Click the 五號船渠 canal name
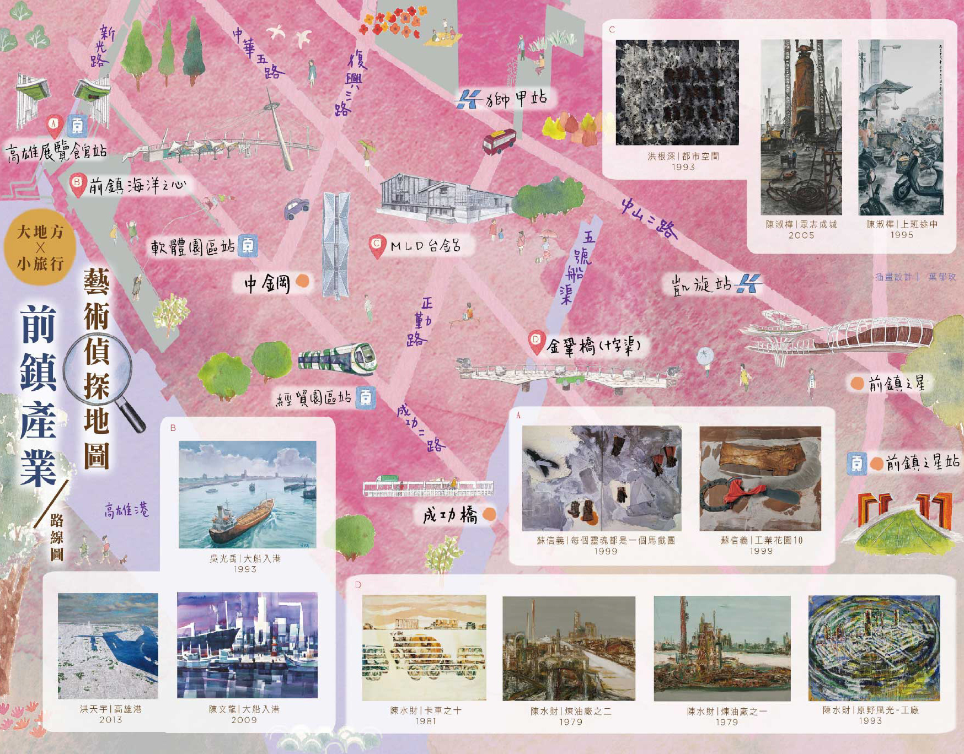964x754 pixels. tap(578, 267)
